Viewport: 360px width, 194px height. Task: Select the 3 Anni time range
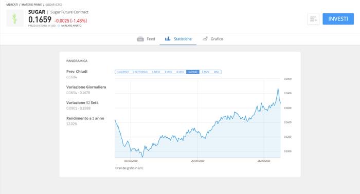(205, 72)
